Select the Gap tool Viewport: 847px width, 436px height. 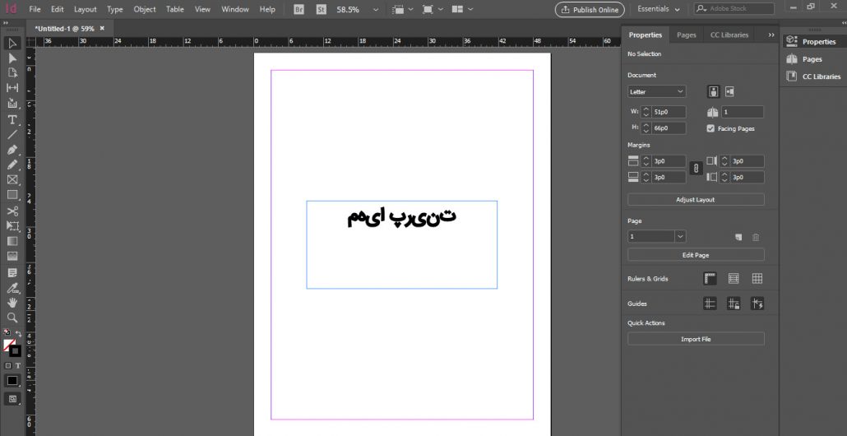[x=12, y=87]
